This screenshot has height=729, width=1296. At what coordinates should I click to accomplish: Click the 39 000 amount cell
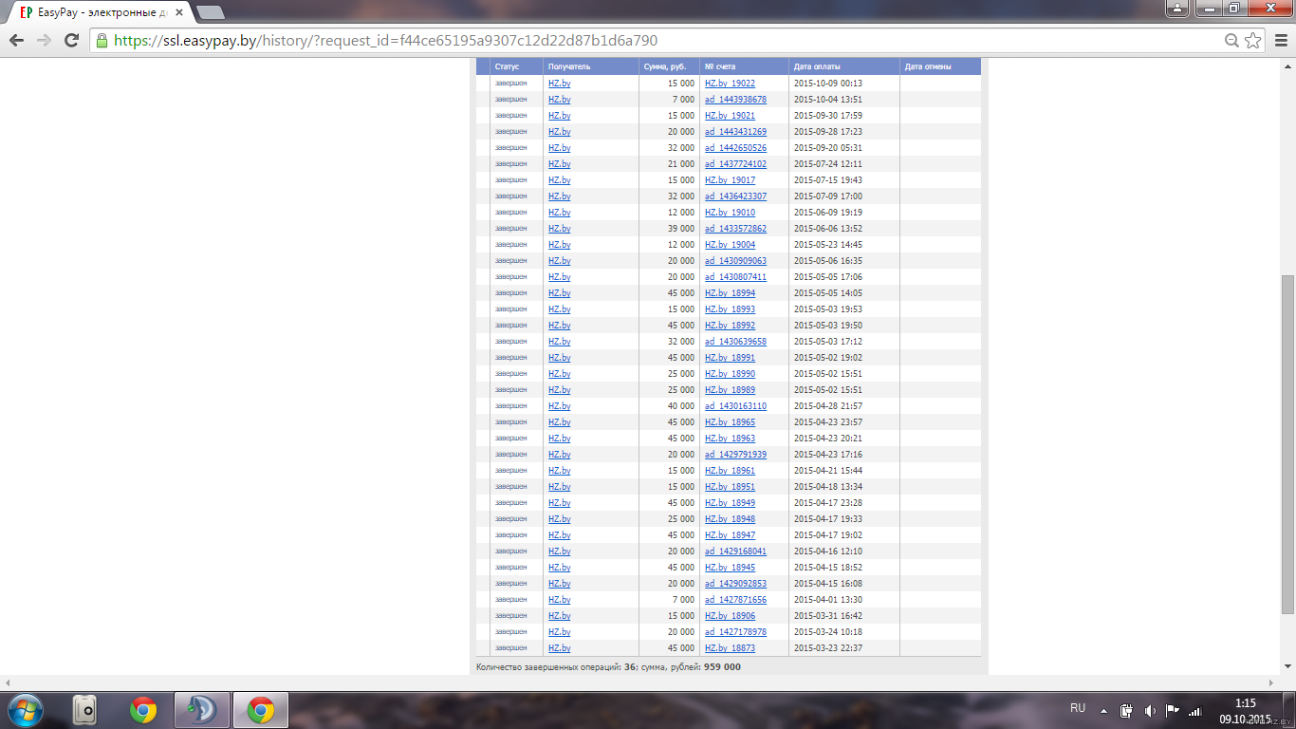(x=681, y=229)
